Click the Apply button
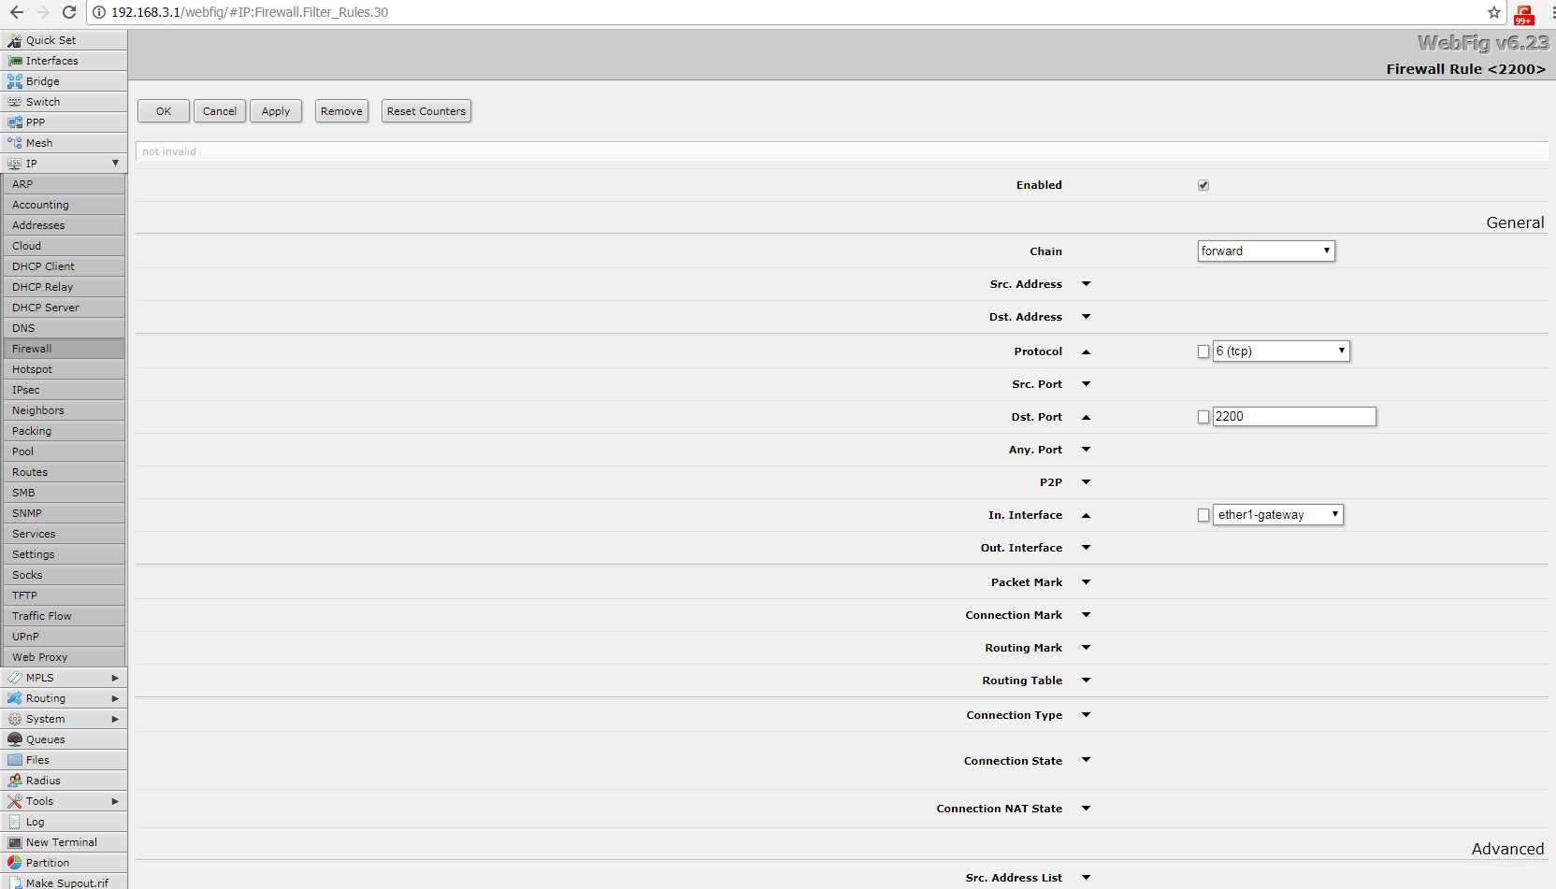This screenshot has height=889, width=1556. (x=276, y=111)
